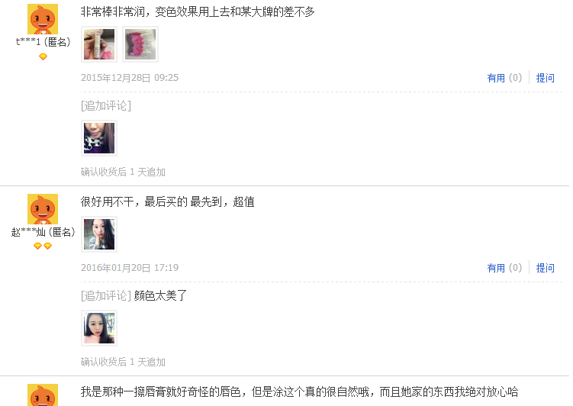Click the username 赵***灿 (匿名)
The height and width of the screenshot is (406, 573).
click(x=43, y=232)
